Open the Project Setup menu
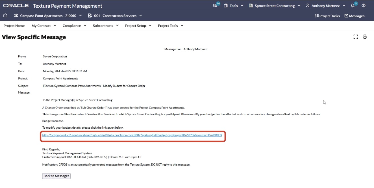Viewport: 374px width, 188px height. 138,25
